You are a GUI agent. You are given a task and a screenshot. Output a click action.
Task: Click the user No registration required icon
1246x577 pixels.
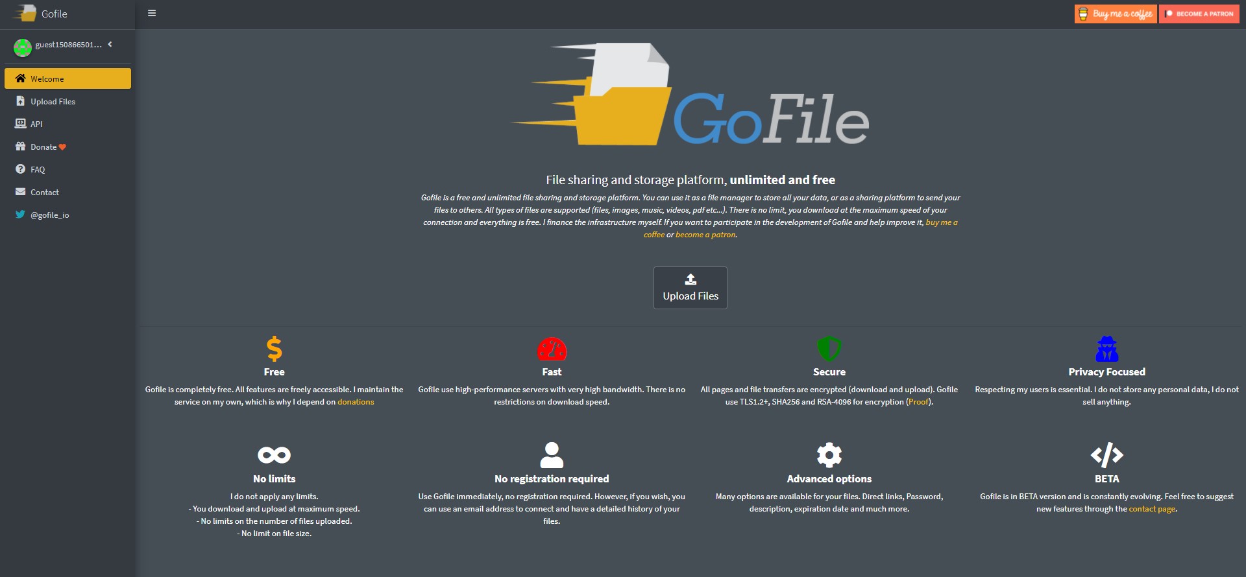pyautogui.click(x=552, y=455)
